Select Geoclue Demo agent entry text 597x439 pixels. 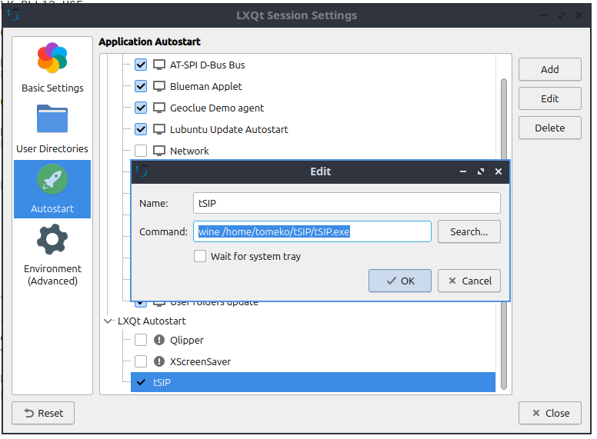(x=217, y=108)
